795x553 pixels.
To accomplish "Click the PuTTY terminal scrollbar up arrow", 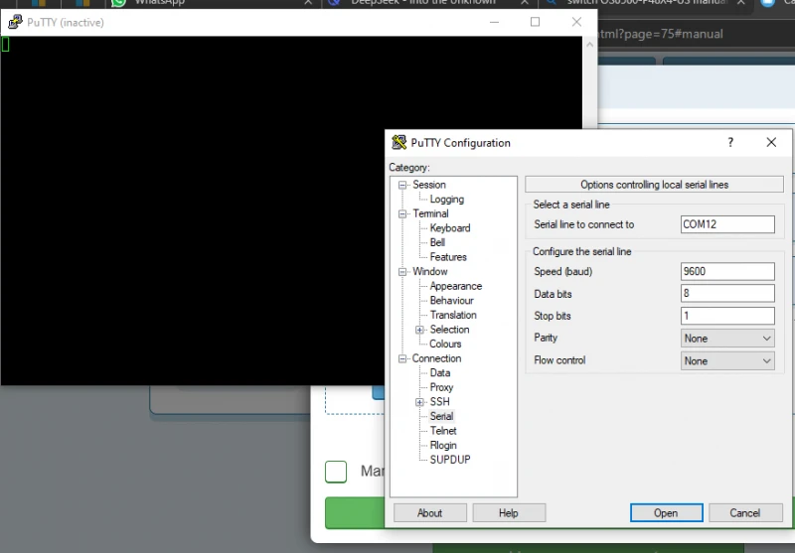I will 589,45.
